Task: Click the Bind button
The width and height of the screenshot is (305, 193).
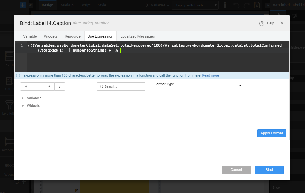Action: pyautogui.click(x=269, y=170)
